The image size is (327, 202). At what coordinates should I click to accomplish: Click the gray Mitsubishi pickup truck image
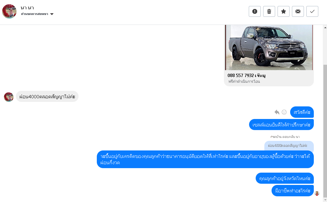(x=269, y=47)
